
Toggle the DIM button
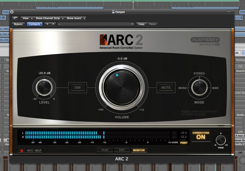point(78,88)
